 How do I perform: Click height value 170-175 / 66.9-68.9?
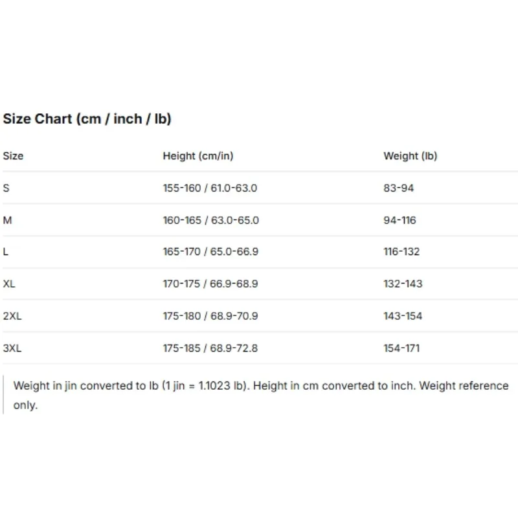(x=210, y=284)
